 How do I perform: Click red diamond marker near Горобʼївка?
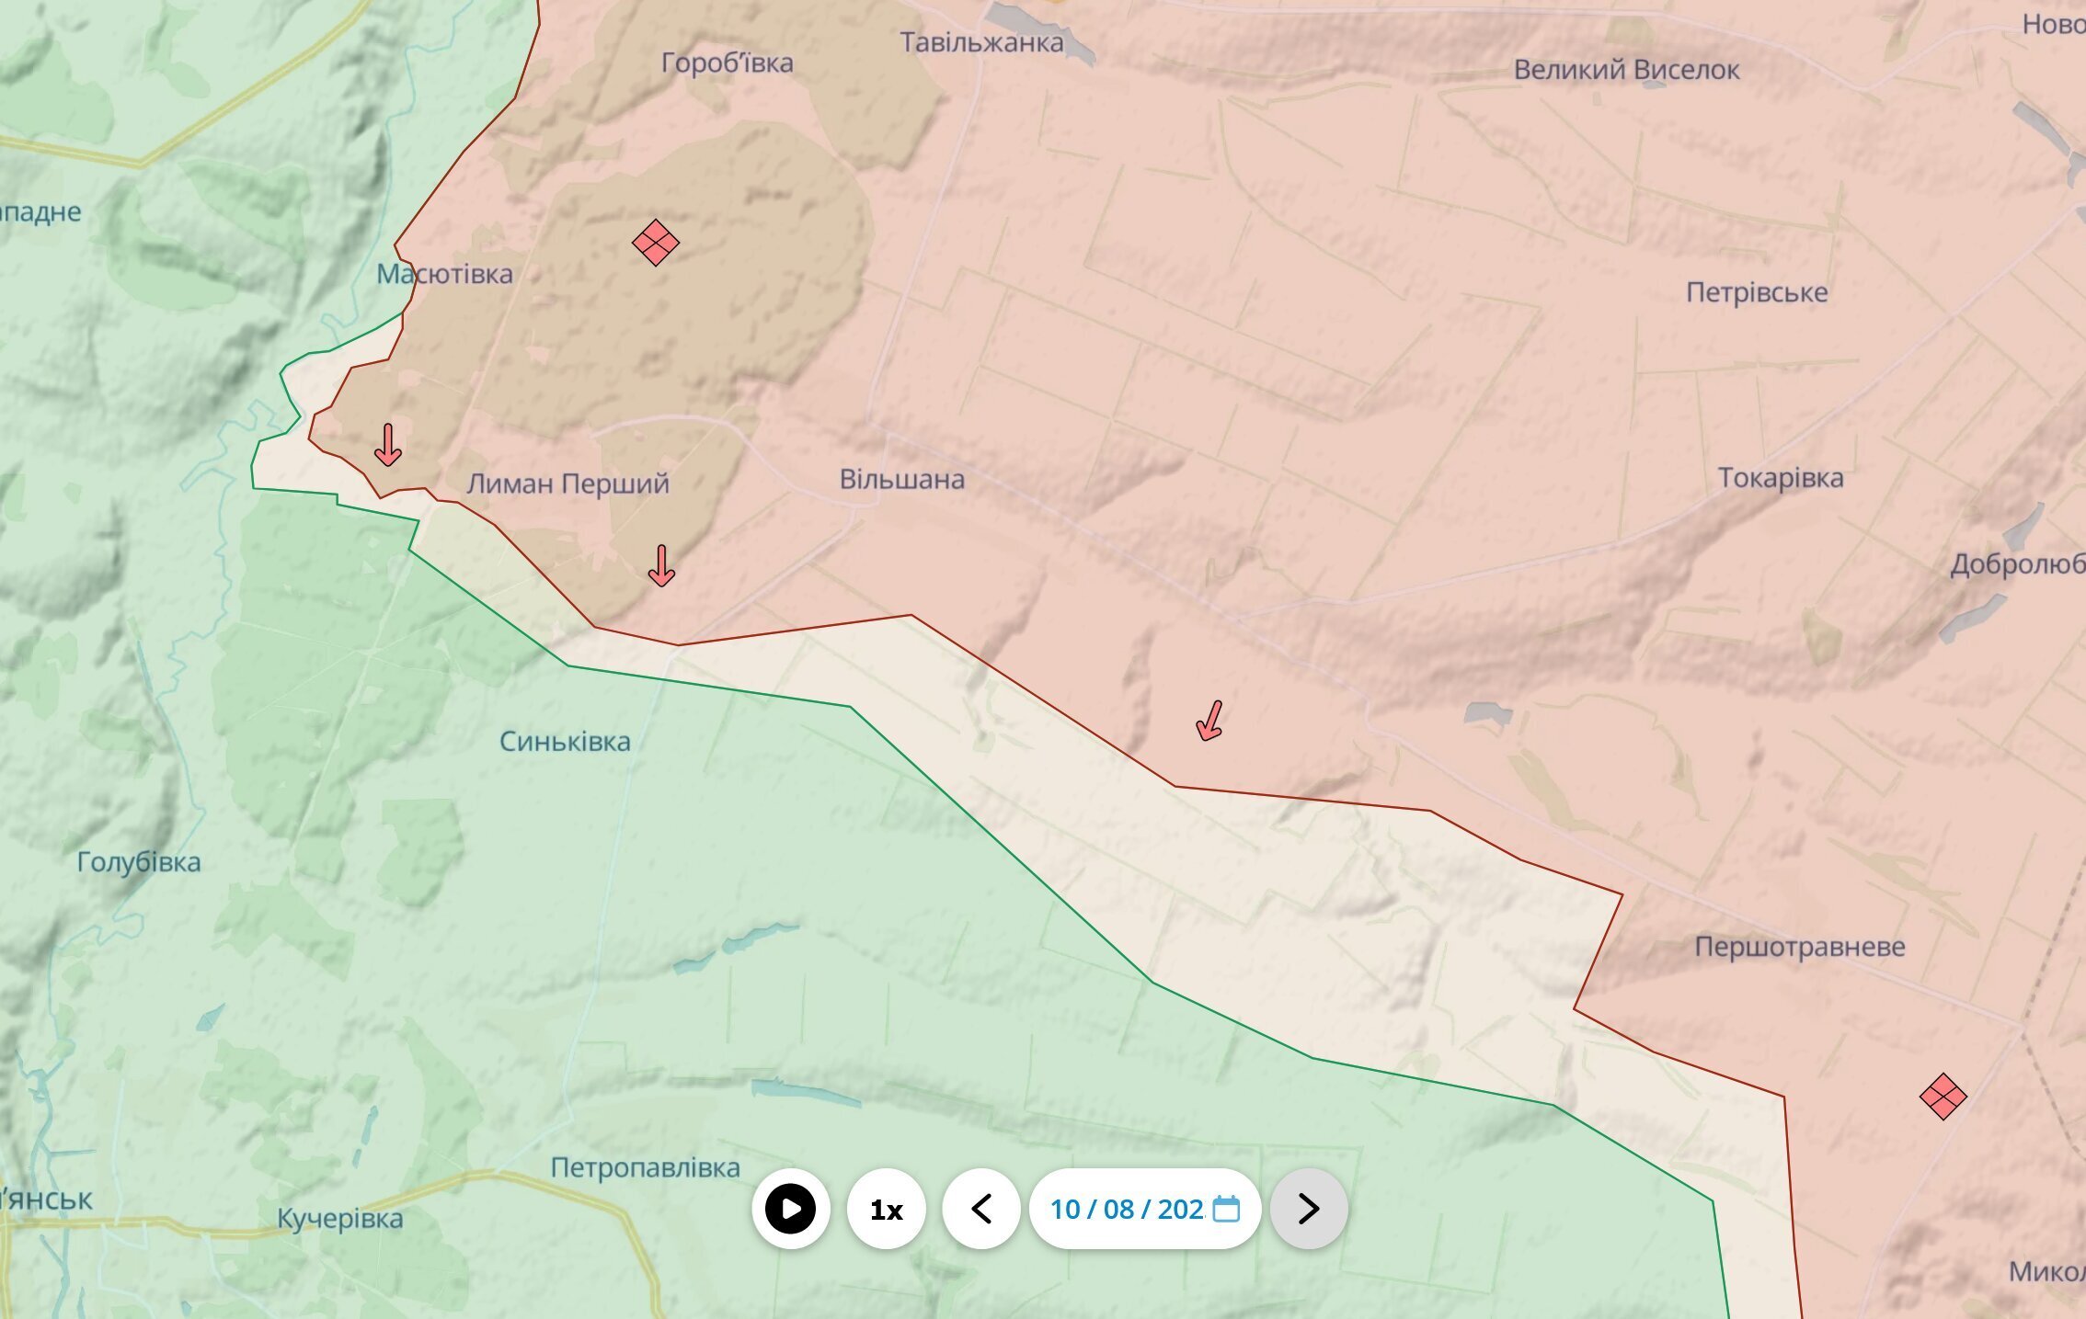(656, 243)
